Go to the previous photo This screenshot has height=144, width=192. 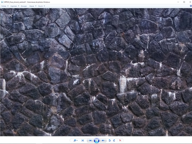(x=90, y=140)
